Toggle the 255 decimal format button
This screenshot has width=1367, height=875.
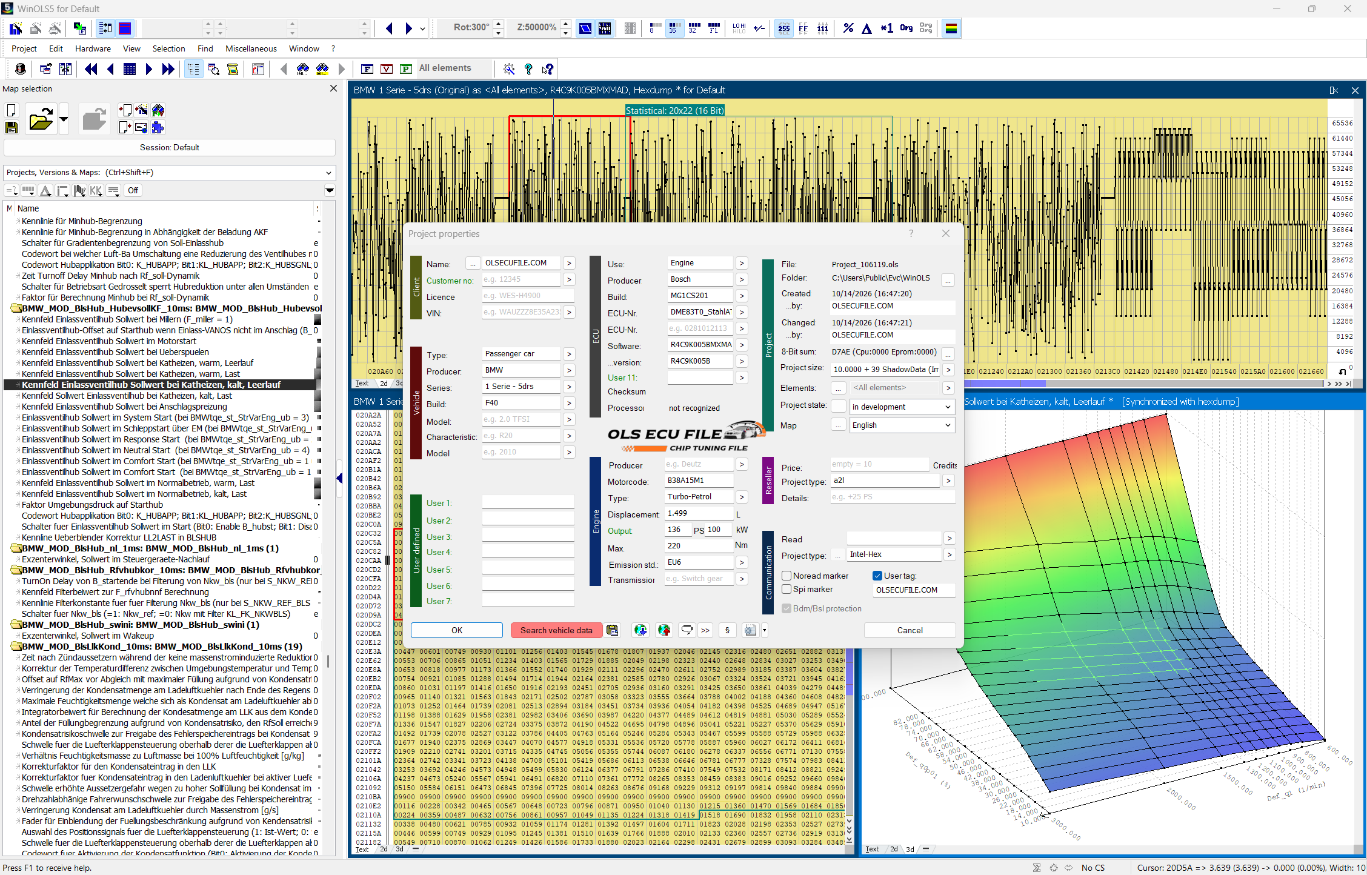point(784,28)
